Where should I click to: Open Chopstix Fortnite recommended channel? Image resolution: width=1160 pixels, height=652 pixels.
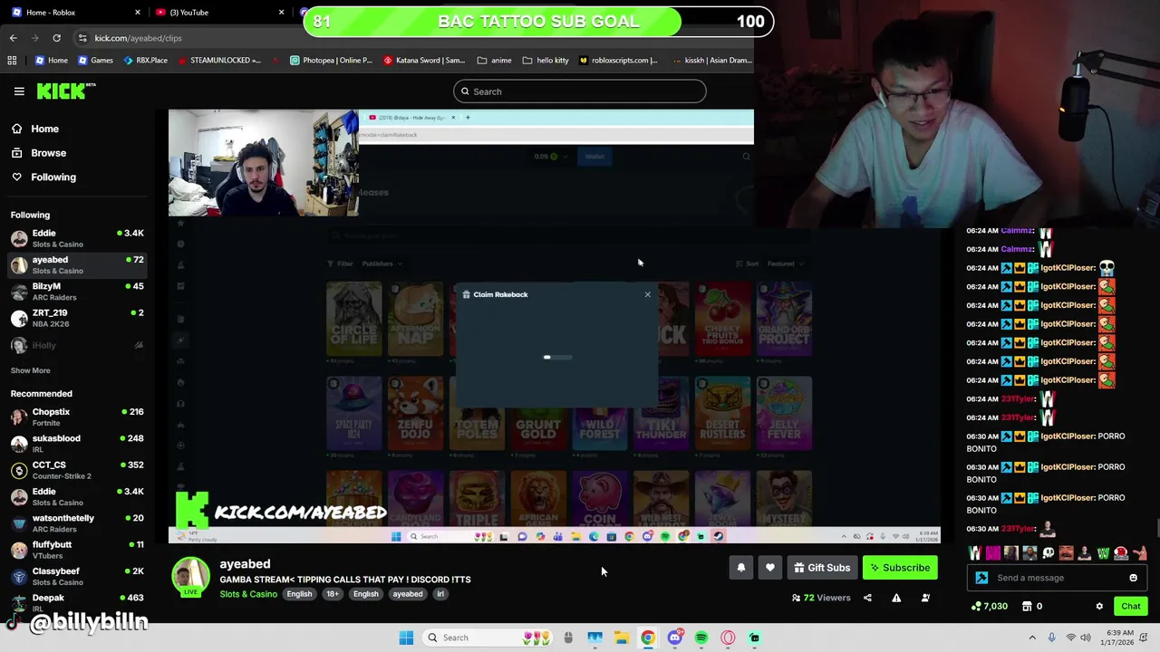coord(77,417)
